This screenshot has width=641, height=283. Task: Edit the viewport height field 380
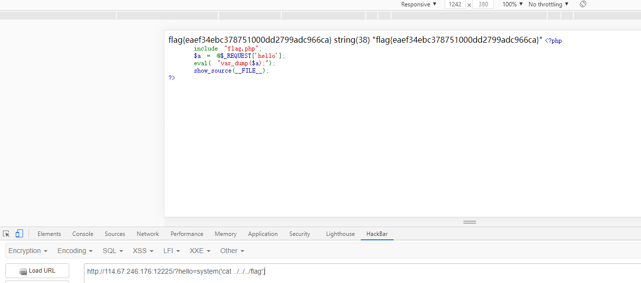483,4
